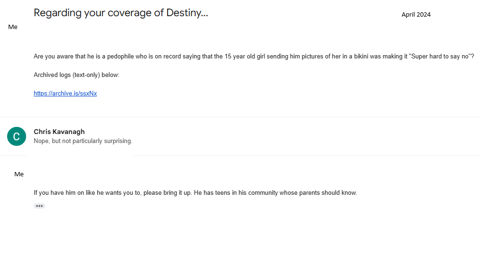Click the lower "Me" sender label

click(19, 174)
